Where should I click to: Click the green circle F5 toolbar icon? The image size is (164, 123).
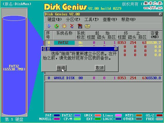tap(56, 26)
